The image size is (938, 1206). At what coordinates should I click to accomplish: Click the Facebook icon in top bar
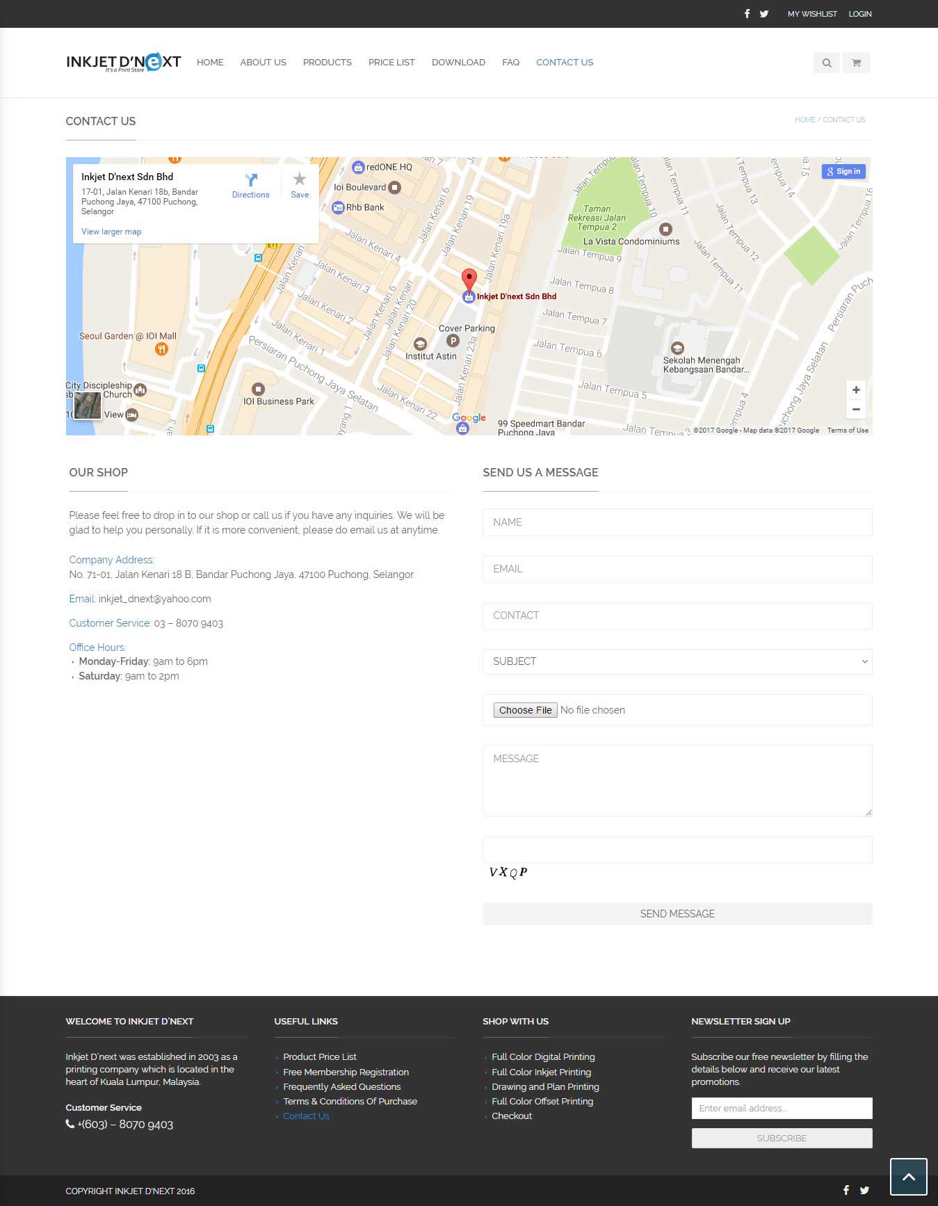coord(747,14)
